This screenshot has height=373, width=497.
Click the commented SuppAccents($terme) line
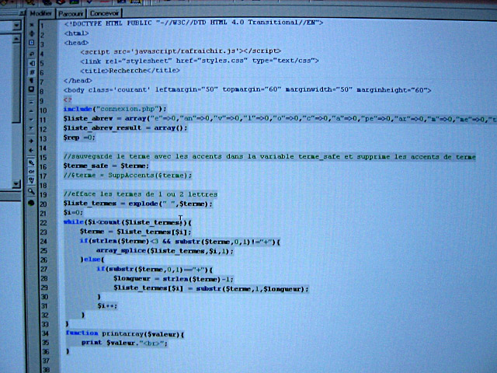[127, 175]
